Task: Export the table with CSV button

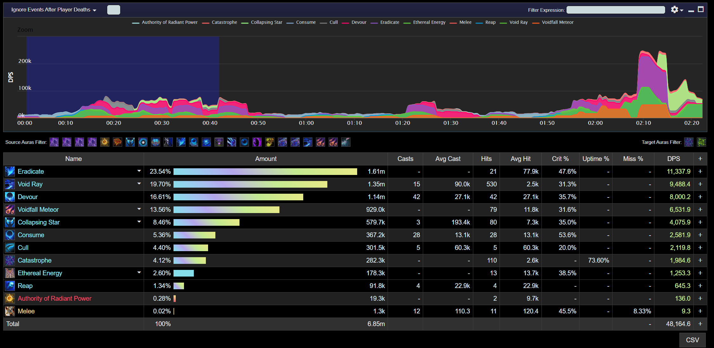Action: click(x=692, y=340)
